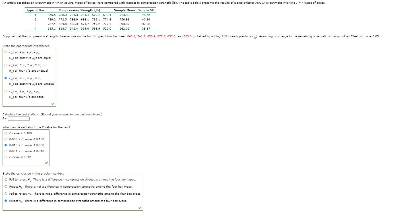The image size is (403, 216).
Task: Select 'Fail to reject H0. There is not a difference'
Action: pos(6,194)
